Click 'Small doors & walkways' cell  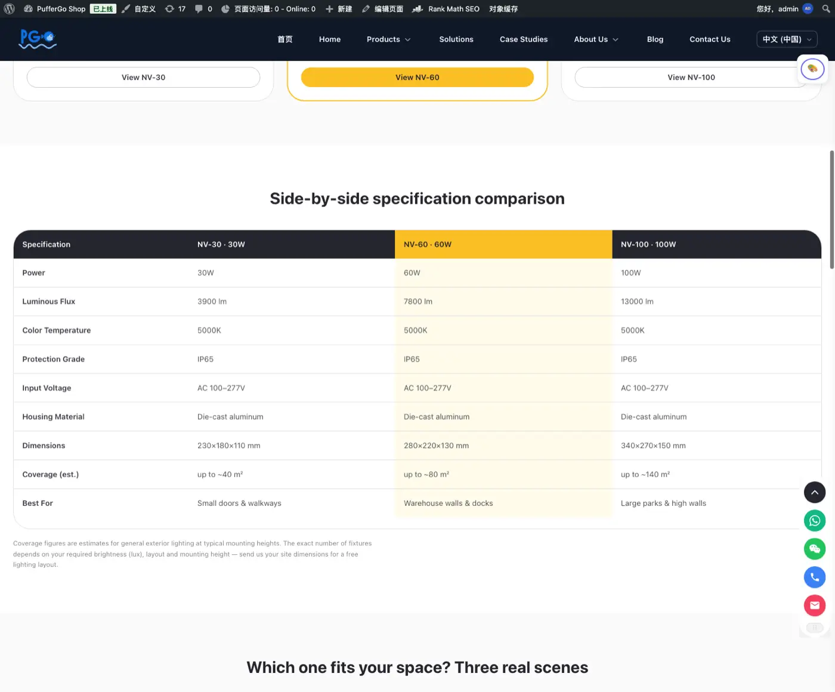coord(292,503)
